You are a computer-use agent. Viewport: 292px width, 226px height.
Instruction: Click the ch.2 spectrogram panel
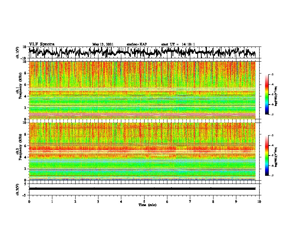point(142,151)
